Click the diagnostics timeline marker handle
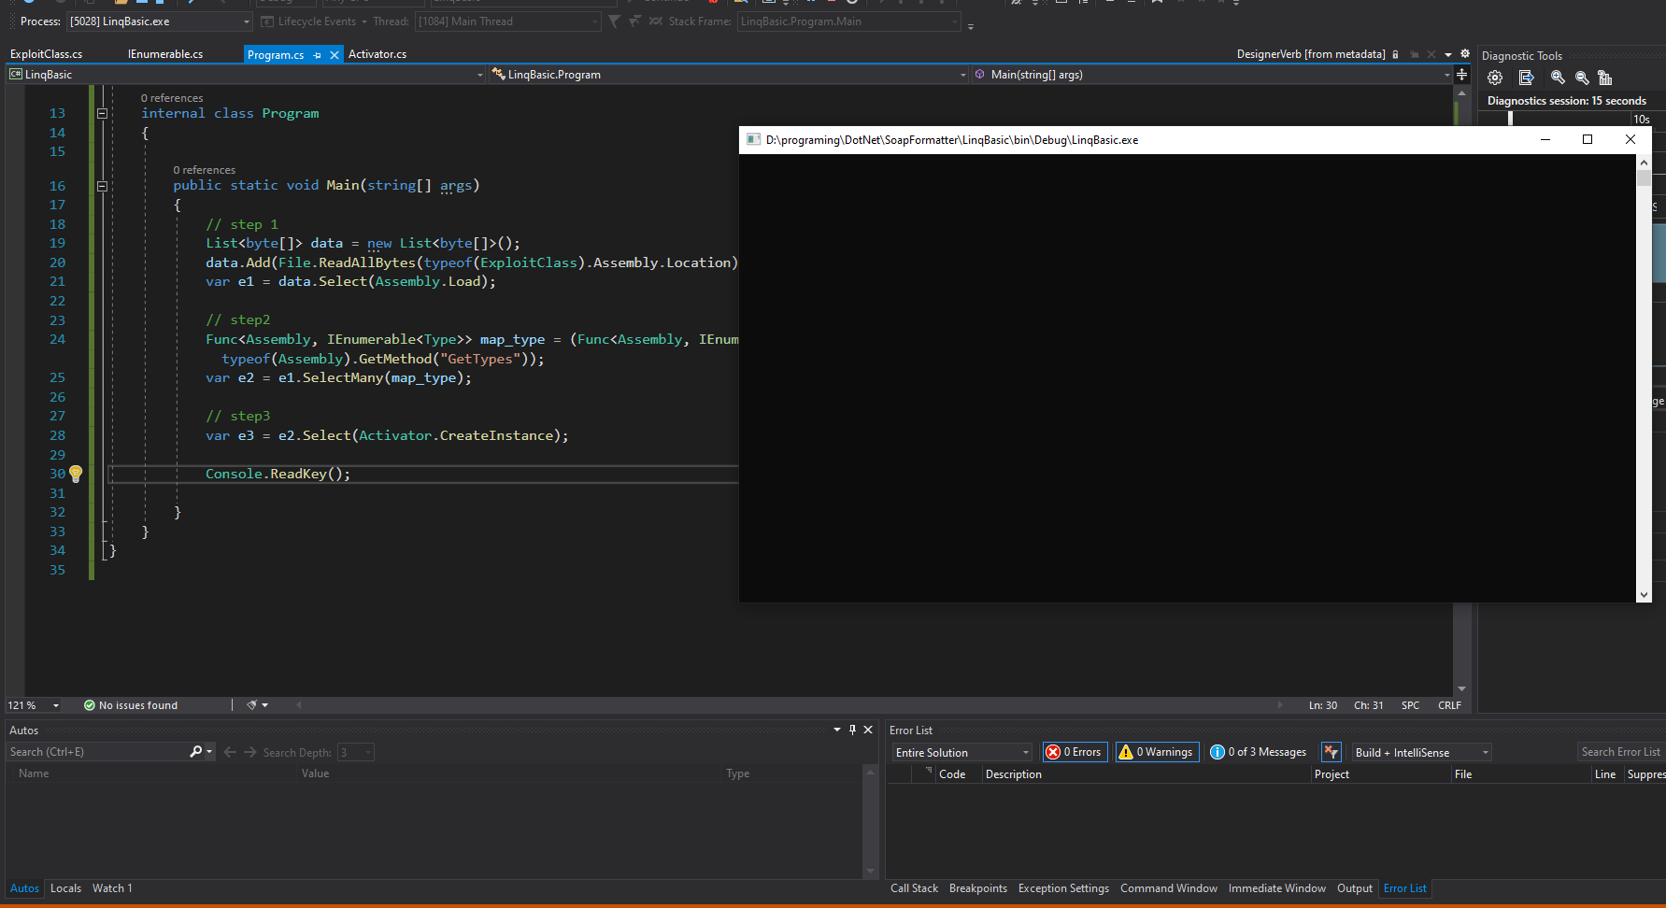 tap(1510, 119)
